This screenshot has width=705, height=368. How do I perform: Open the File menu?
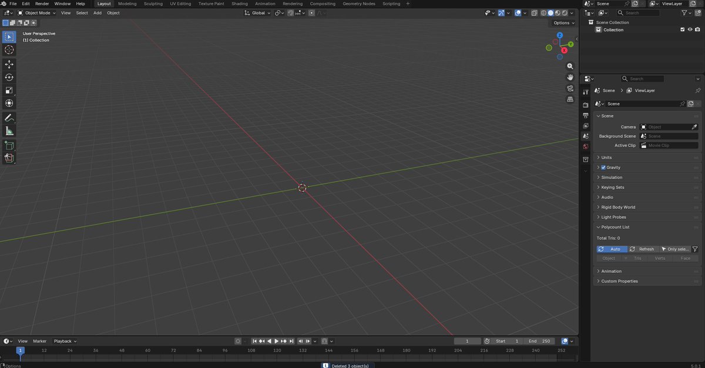[x=13, y=4]
